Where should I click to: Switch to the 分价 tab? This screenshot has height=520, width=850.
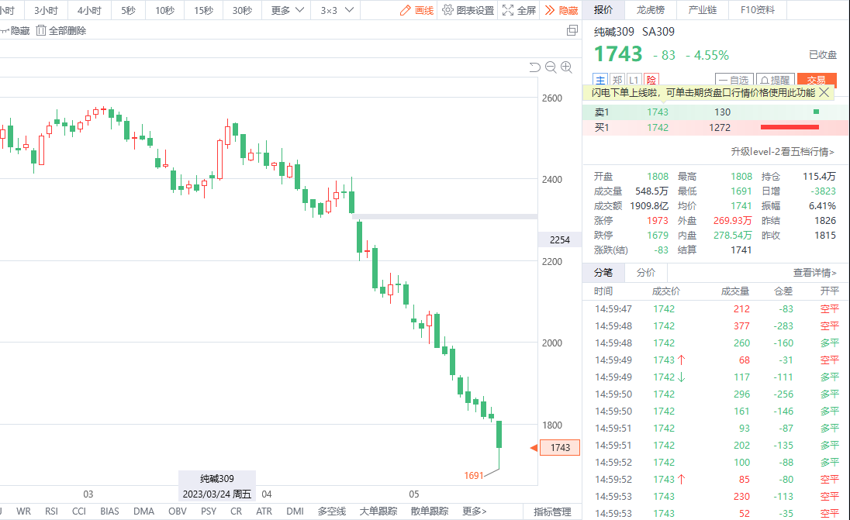coord(645,273)
